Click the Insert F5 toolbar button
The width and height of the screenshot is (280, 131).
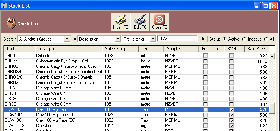(121, 22)
